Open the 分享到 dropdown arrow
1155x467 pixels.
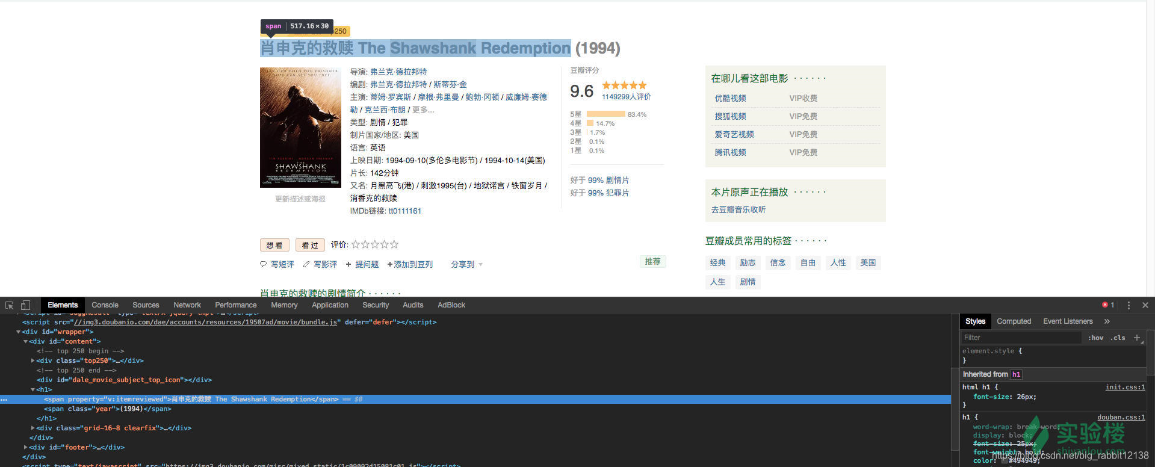pos(480,265)
